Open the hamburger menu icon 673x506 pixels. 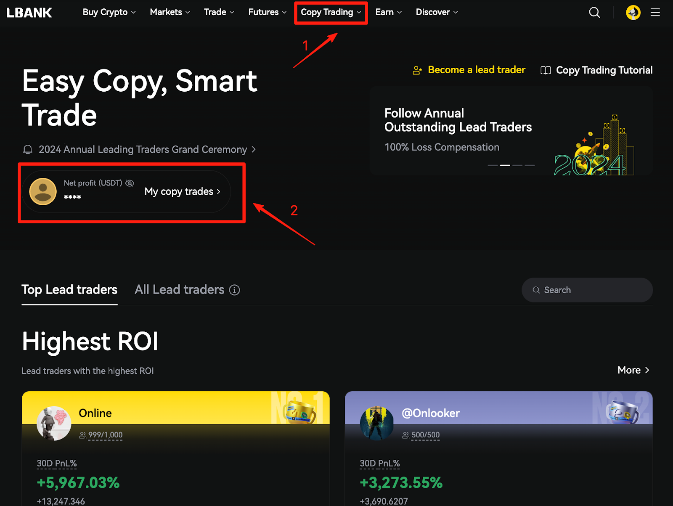pos(655,13)
